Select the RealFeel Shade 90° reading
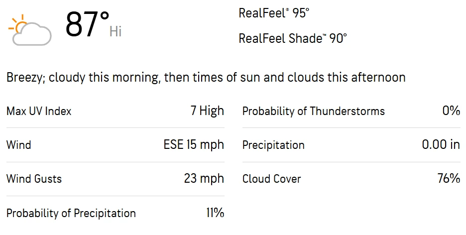This screenshot has width=466, height=235. tap(293, 38)
